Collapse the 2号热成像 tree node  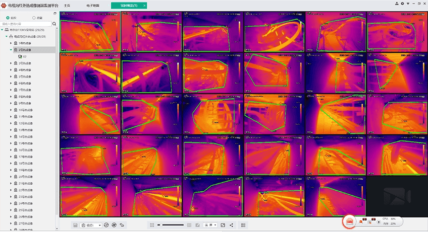tap(11, 50)
